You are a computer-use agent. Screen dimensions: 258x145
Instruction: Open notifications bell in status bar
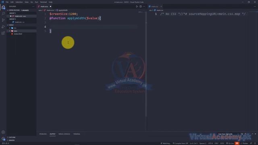pyautogui.click(x=255, y=143)
